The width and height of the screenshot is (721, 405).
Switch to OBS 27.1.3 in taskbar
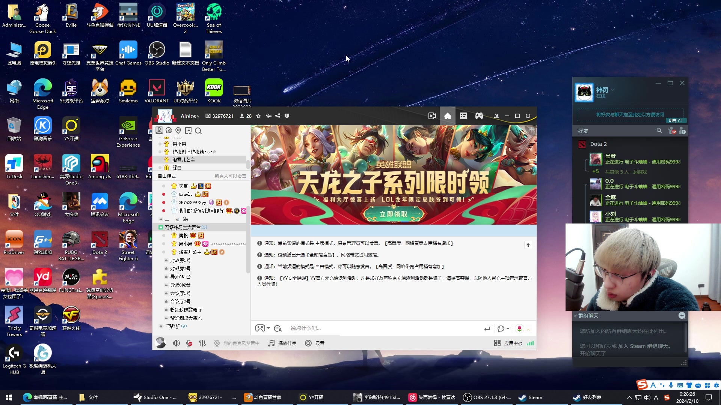487,397
